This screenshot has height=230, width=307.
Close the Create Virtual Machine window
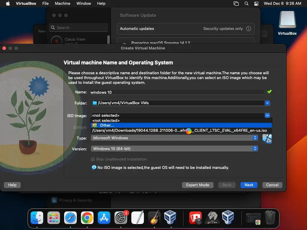4,48
